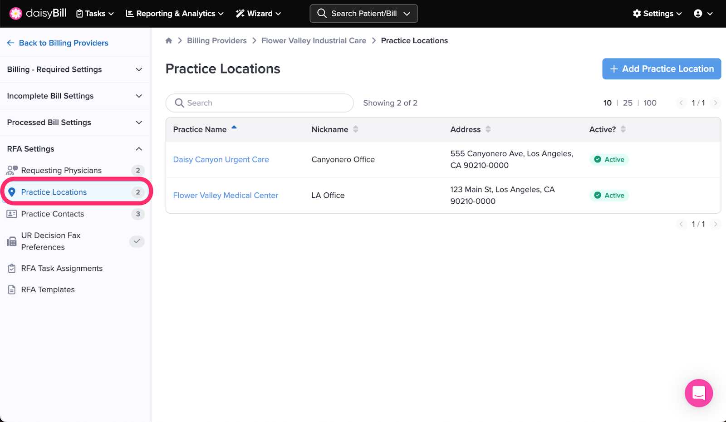Click Active badge for Flower Valley Medical Center
Viewport: 726px width, 422px height.
[609, 195]
